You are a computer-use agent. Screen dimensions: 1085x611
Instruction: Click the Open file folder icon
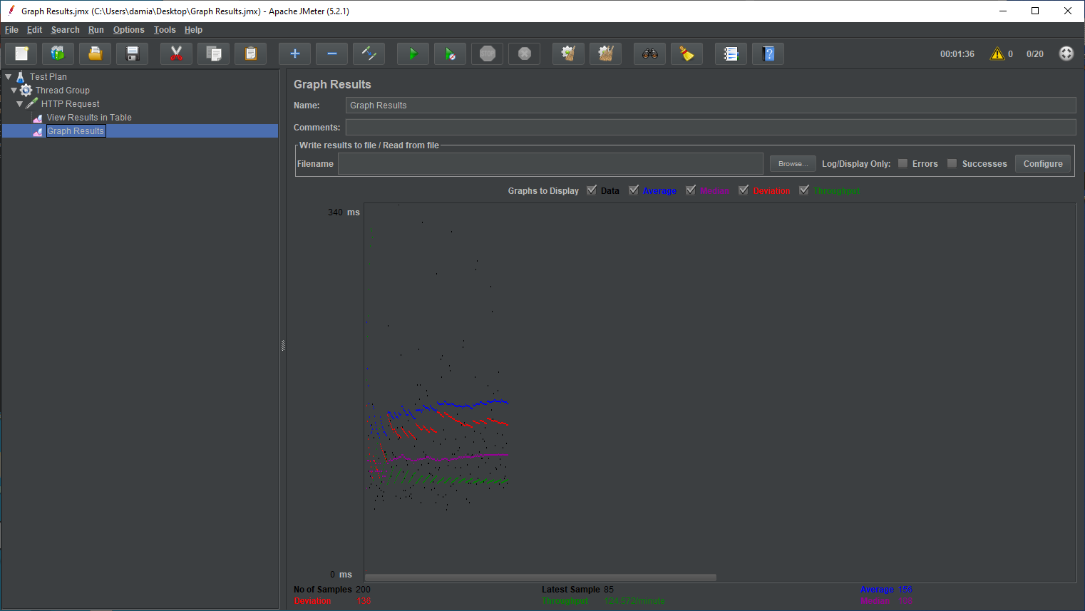point(96,53)
